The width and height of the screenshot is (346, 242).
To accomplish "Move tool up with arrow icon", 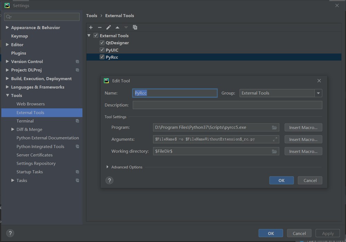I will pos(117,27).
